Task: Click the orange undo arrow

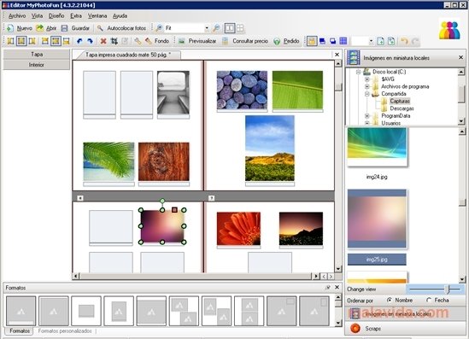Action: pos(404,41)
